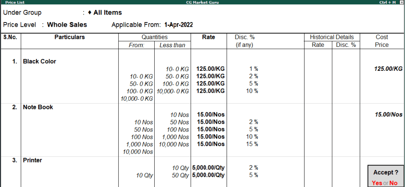Click Note Book from 10,000 Nos quantity
This screenshot has width=405, height=187.
[138, 152]
